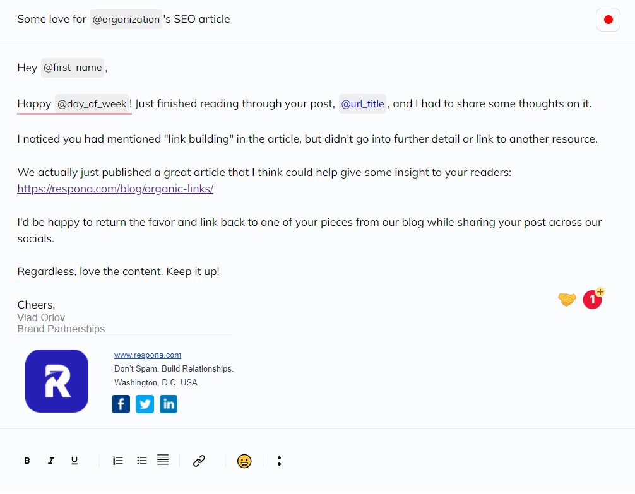
Task: Insert a numbered list
Action: tap(118, 461)
